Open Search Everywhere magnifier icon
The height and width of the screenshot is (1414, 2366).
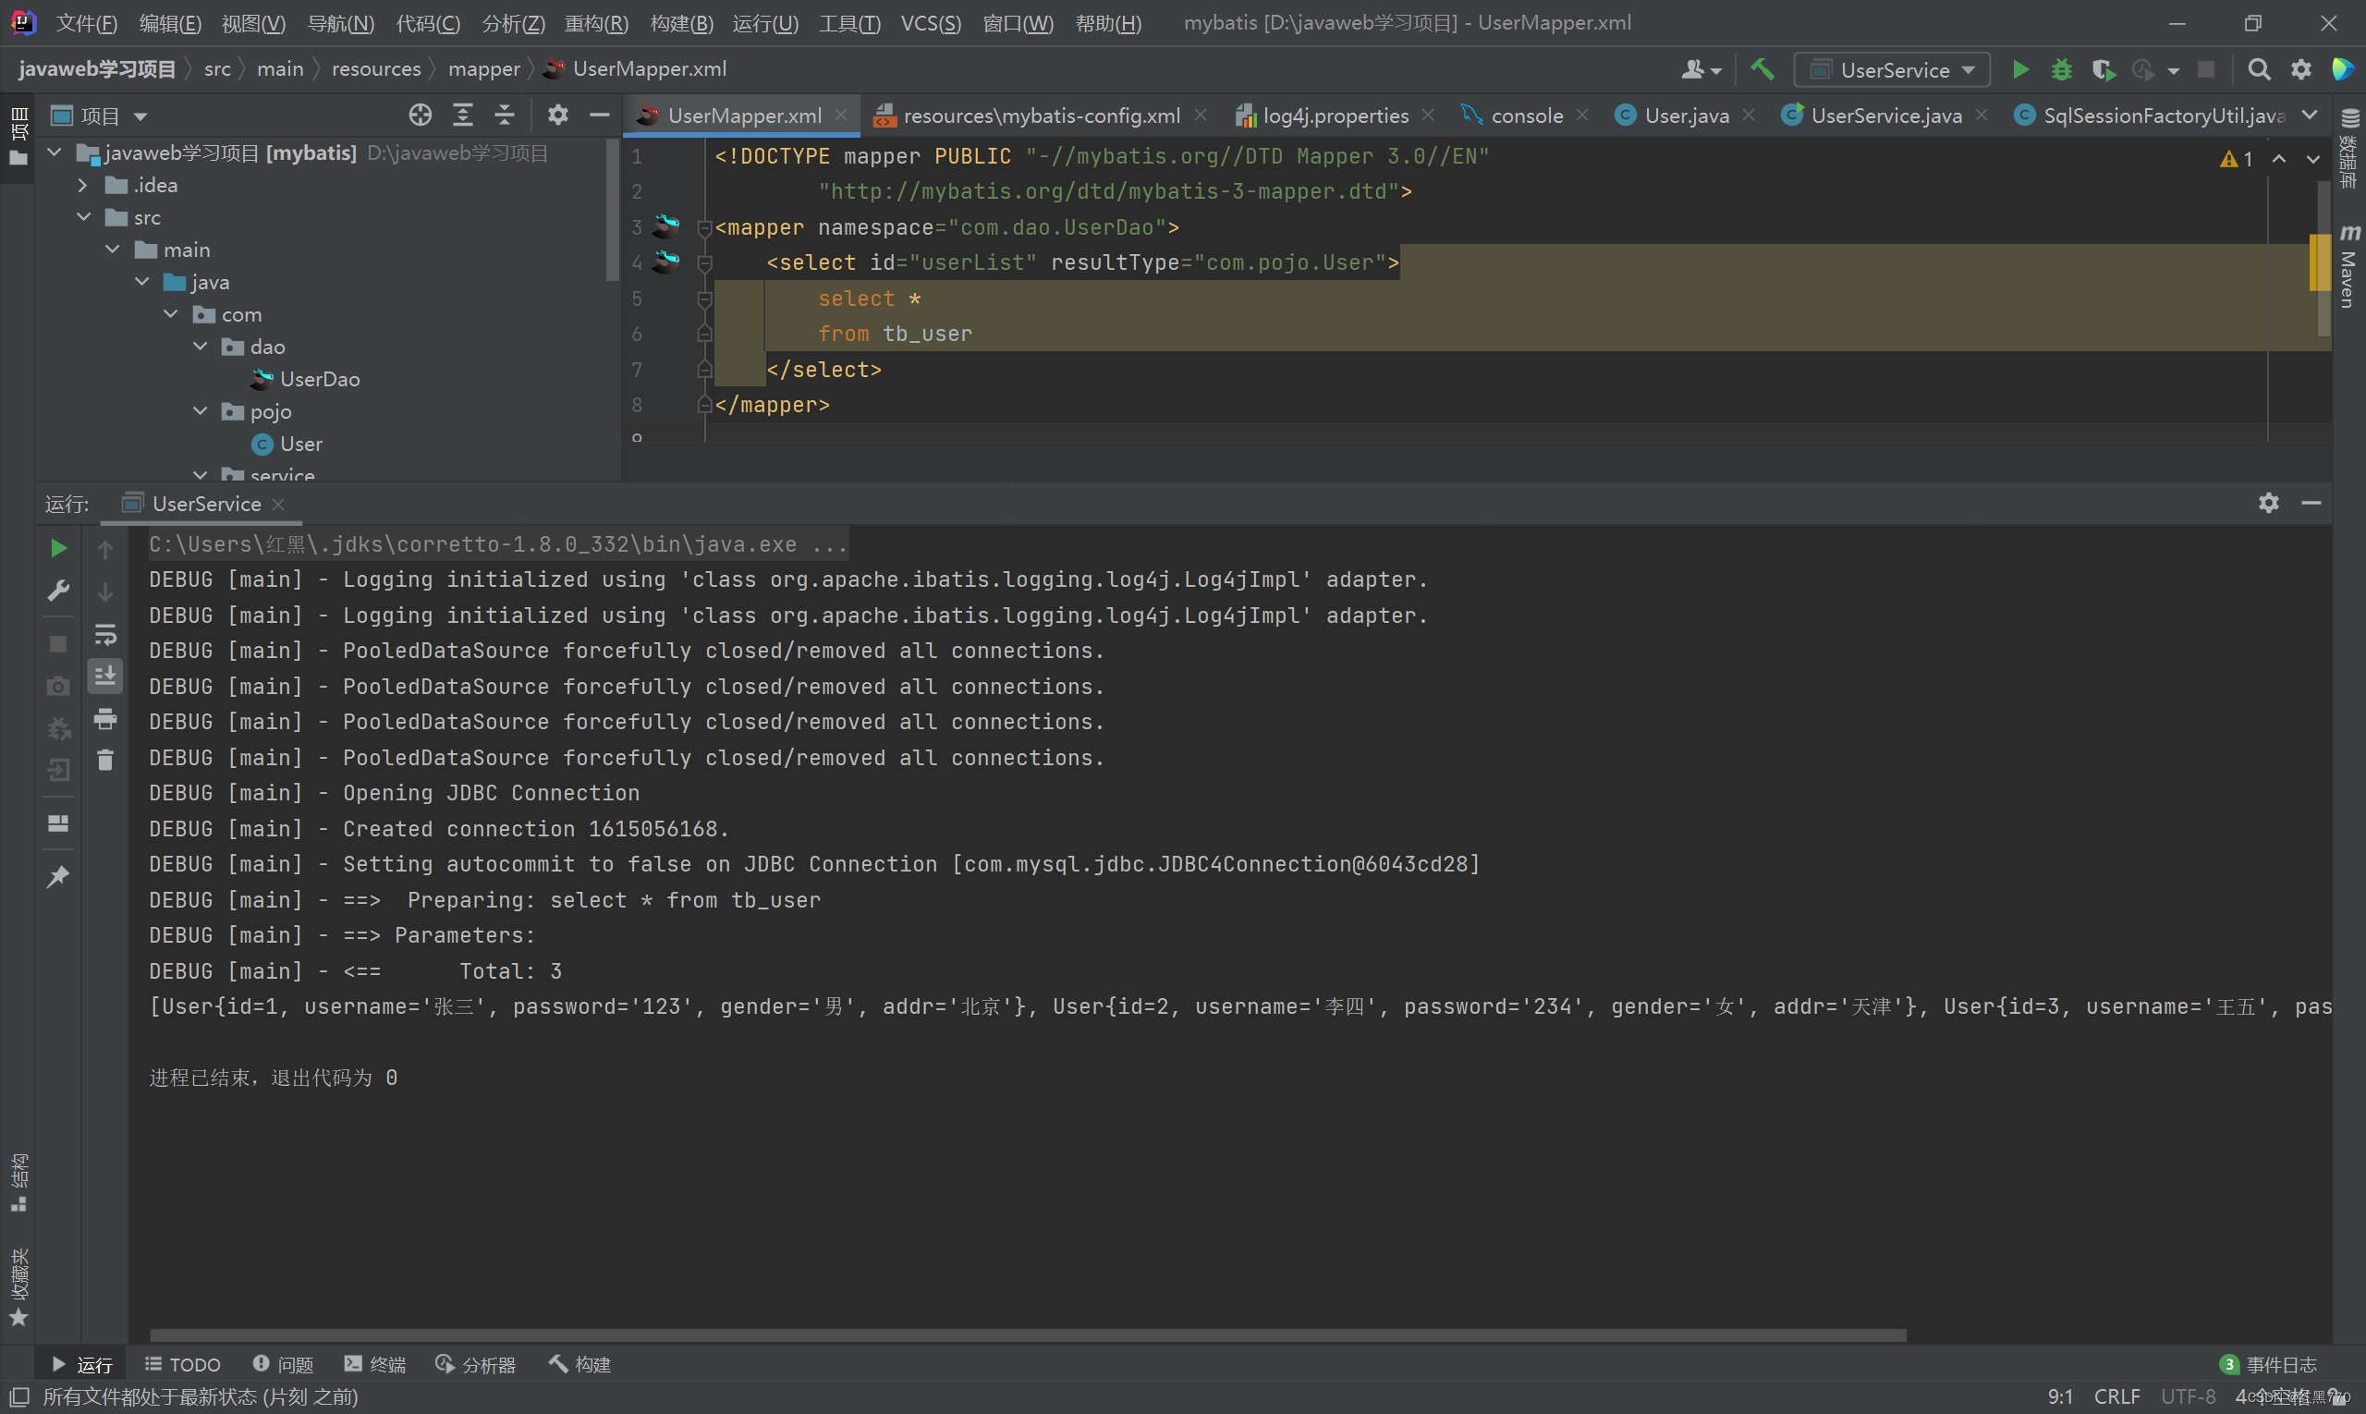[2258, 69]
